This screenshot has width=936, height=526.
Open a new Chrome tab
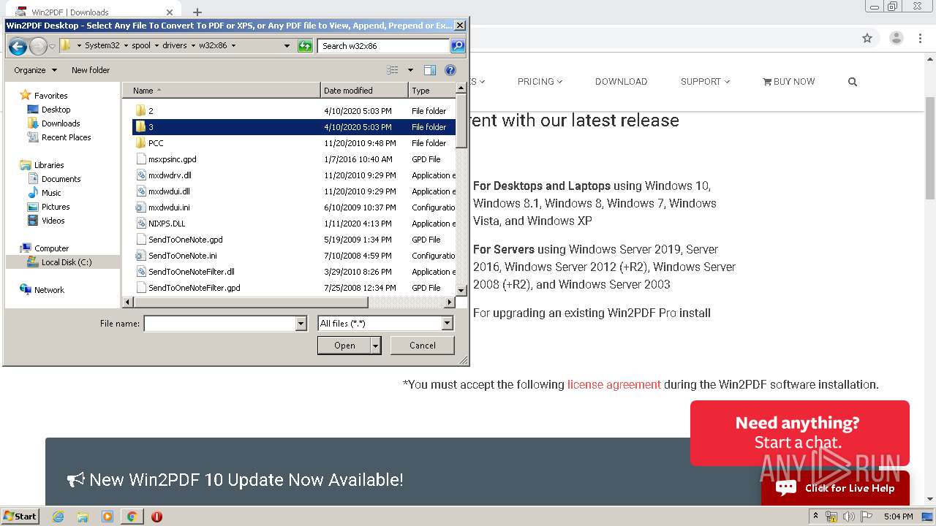tap(197, 12)
